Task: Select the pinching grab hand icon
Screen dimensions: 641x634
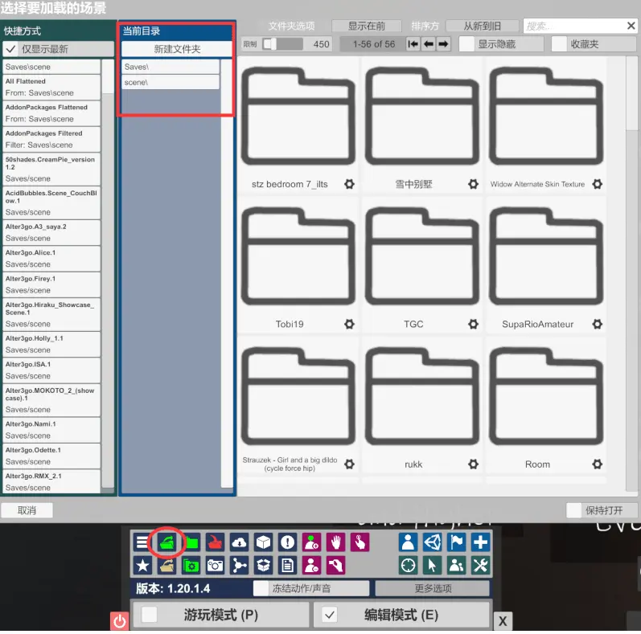Action: coord(335,566)
